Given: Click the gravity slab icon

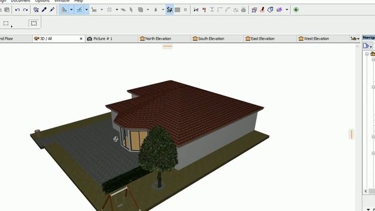Looking at the screenshot, I should tap(124, 10).
